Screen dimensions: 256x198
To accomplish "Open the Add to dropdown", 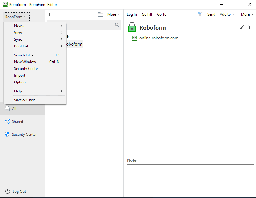I will [x=227, y=14].
